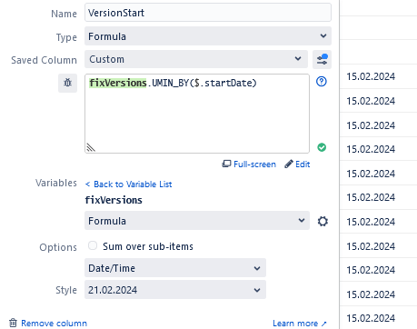This screenshot has height=329, width=417.
Task: Click the last 15.02.2024 date cell
Action: [371, 318]
